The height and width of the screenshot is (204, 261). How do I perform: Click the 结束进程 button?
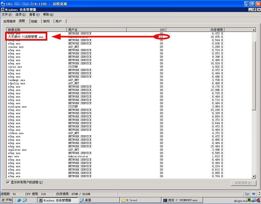[x=243, y=183]
